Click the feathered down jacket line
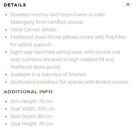 click(36, 67)
